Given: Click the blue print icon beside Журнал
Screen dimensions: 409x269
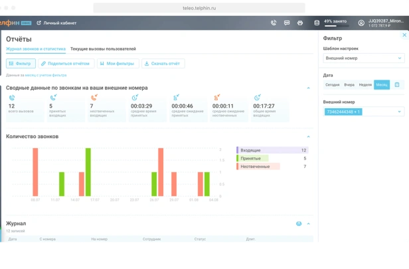Looking at the screenshot, I should (x=299, y=224).
